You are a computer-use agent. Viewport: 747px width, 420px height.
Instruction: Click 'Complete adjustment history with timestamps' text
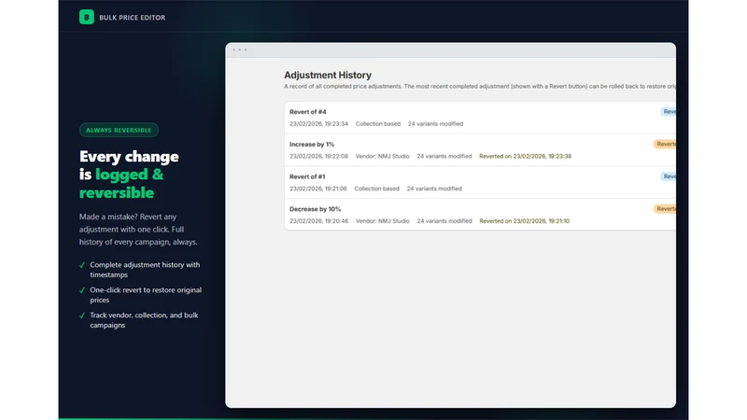pos(145,270)
